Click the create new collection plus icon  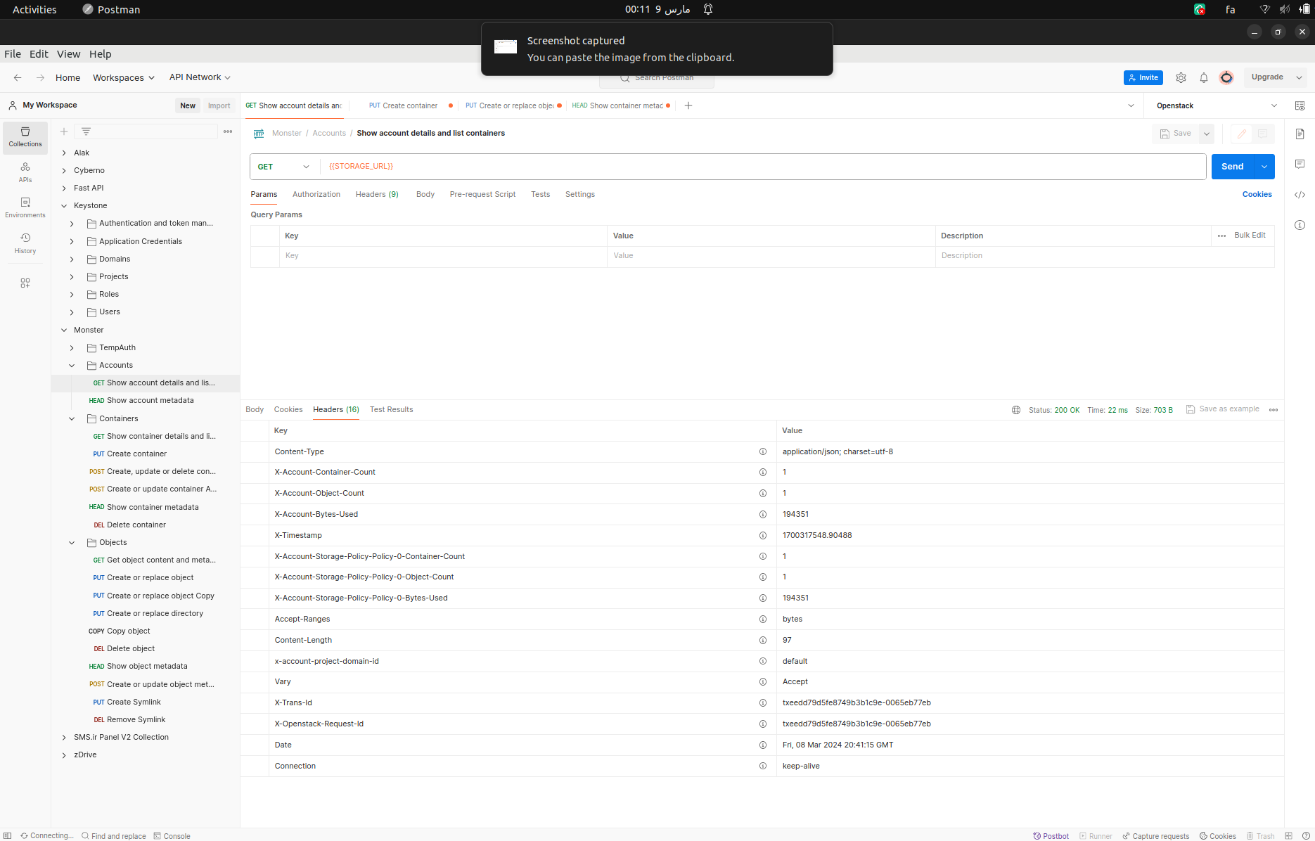pyautogui.click(x=64, y=131)
